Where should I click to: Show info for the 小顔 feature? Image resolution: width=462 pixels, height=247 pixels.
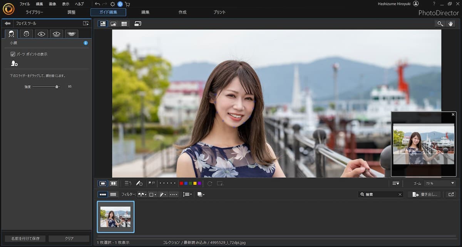click(x=86, y=43)
